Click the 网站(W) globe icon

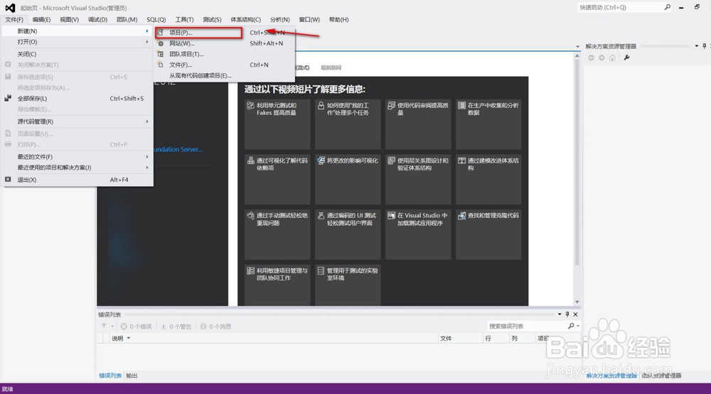[x=160, y=43]
